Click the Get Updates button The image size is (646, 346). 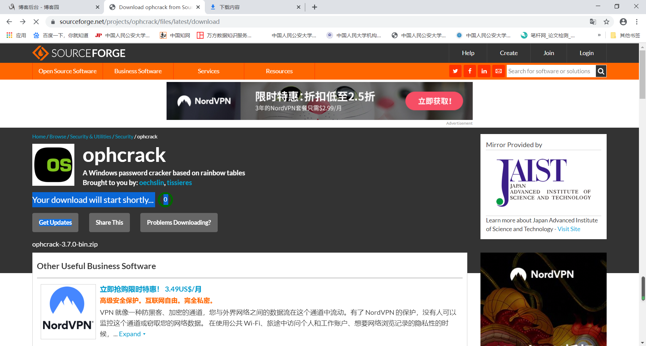[x=55, y=222]
